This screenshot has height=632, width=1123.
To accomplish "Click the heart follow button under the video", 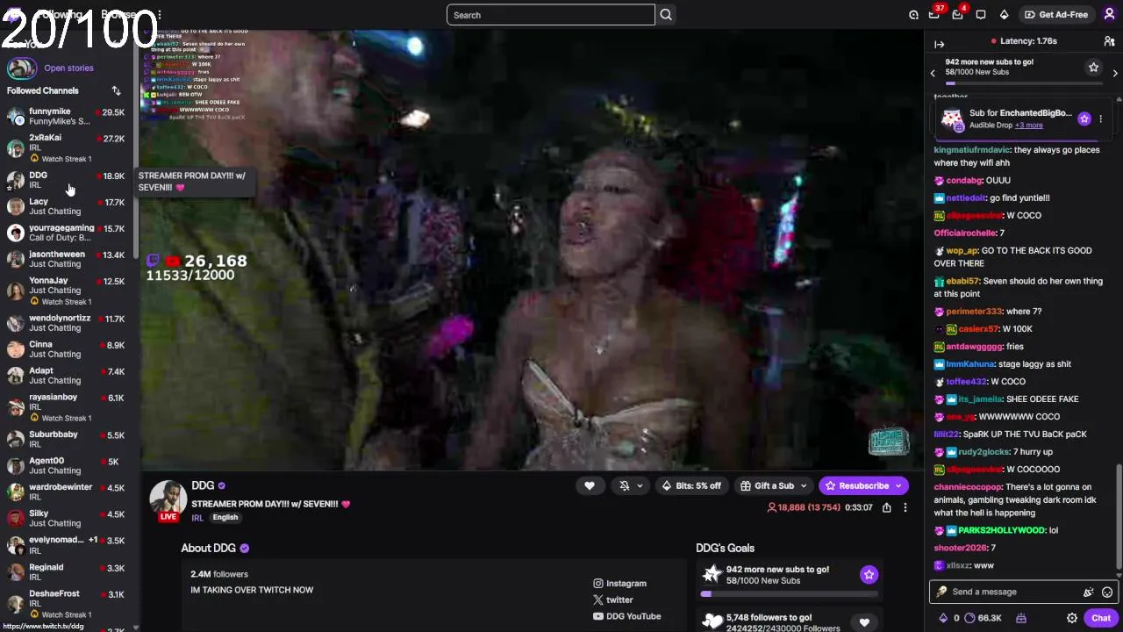I will [590, 485].
